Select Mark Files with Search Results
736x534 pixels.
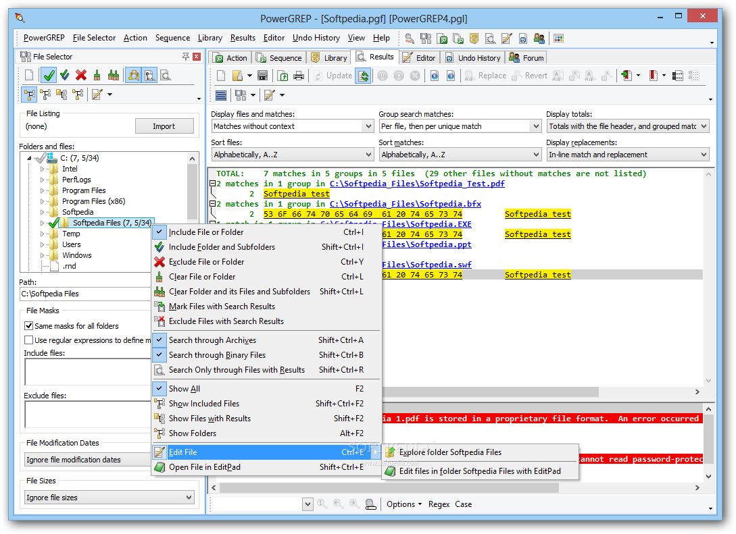[x=266, y=306]
